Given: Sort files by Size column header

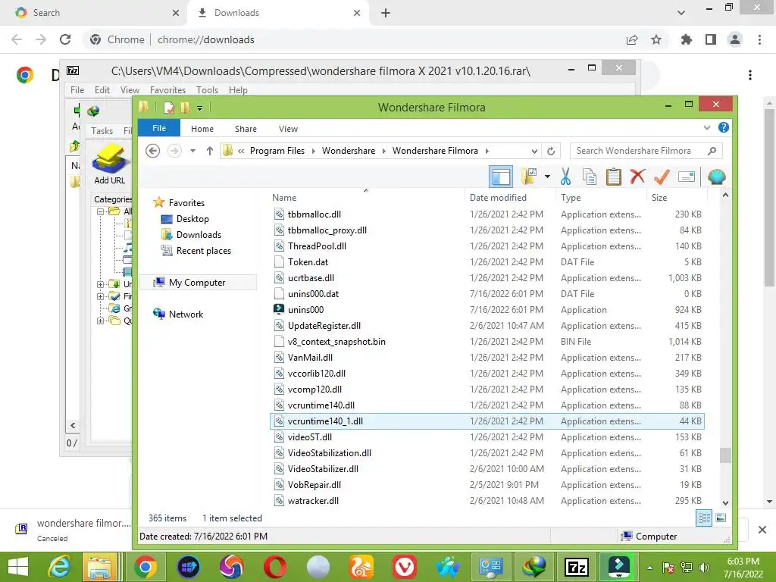Looking at the screenshot, I should click(676, 198).
